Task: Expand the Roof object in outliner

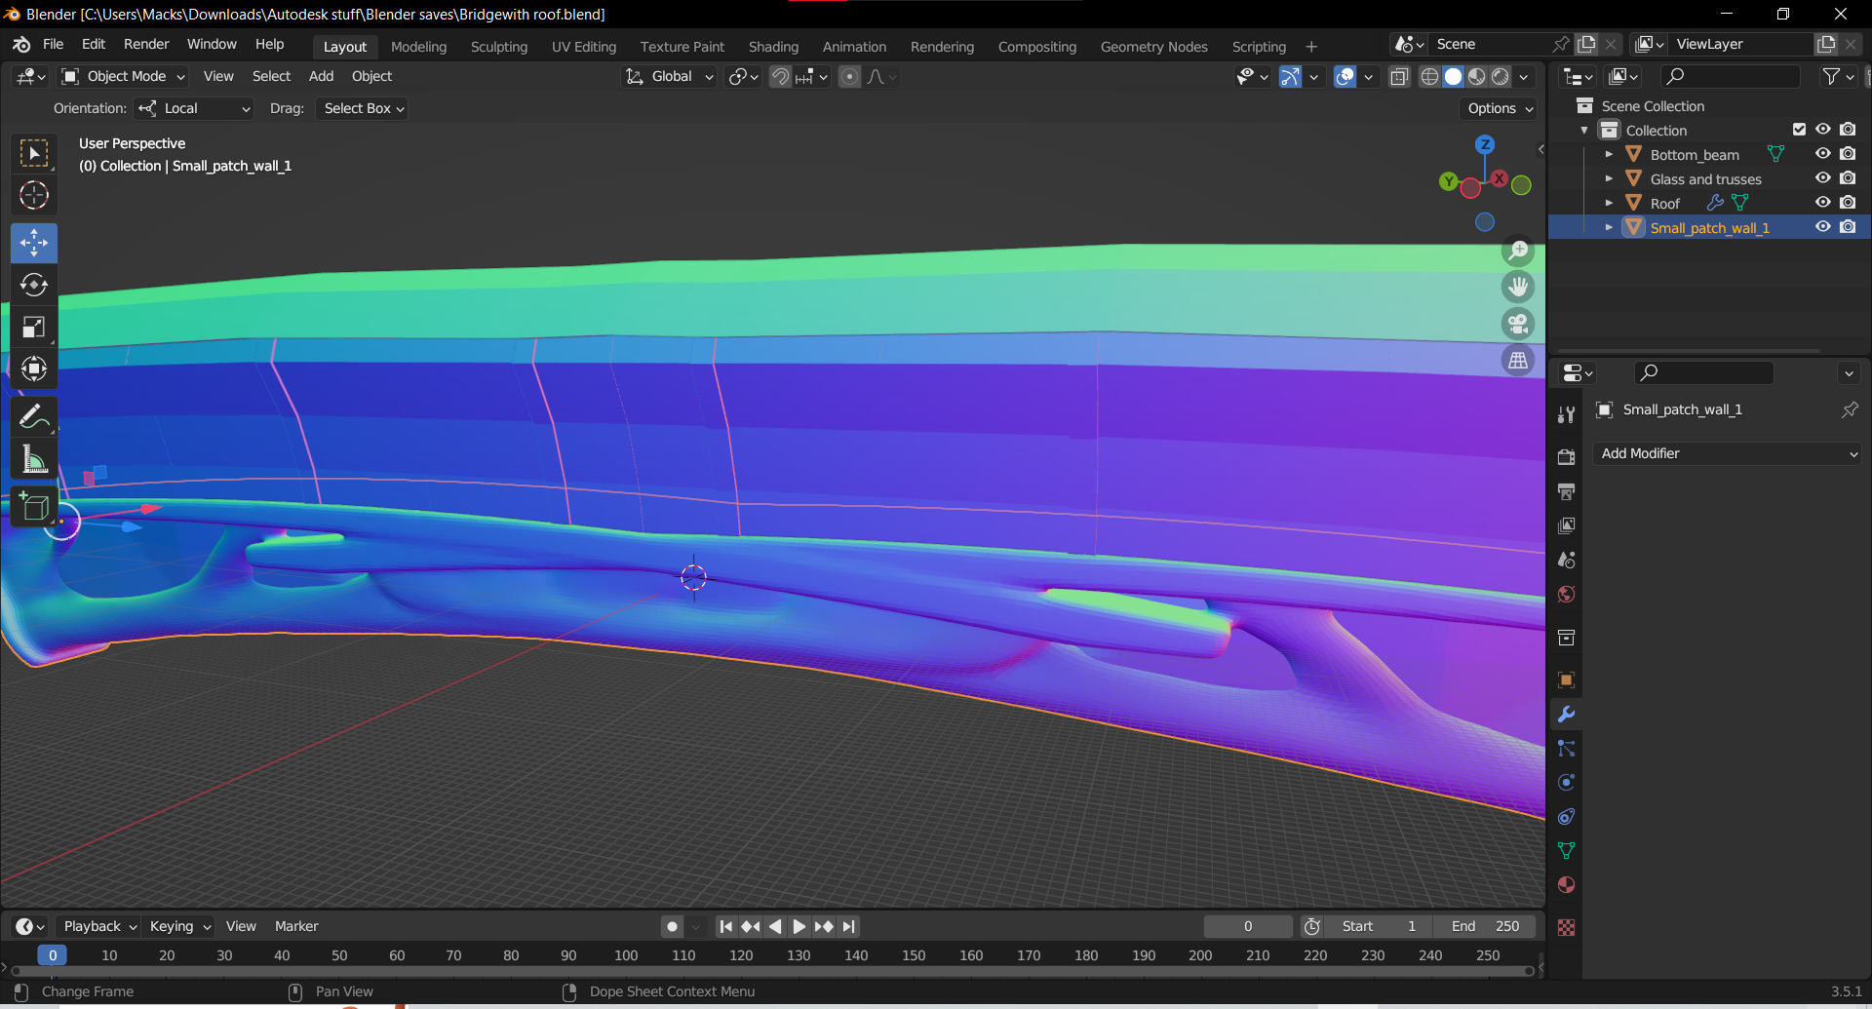Action: [x=1609, y=203]
